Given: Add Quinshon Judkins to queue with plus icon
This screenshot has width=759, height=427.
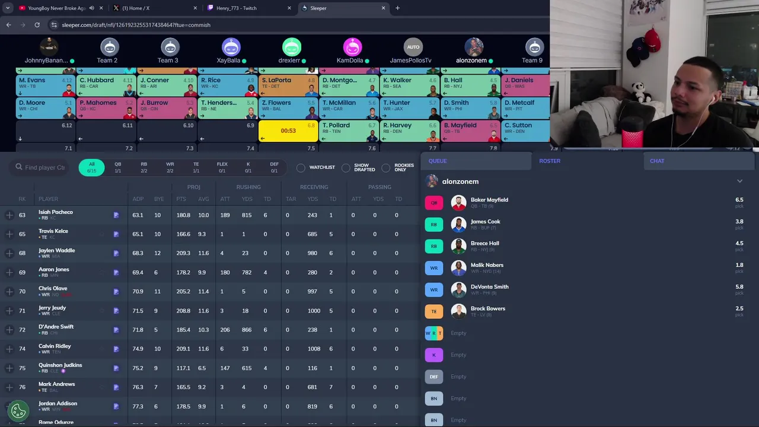Looking at the screenshot, I should [9, 368].
